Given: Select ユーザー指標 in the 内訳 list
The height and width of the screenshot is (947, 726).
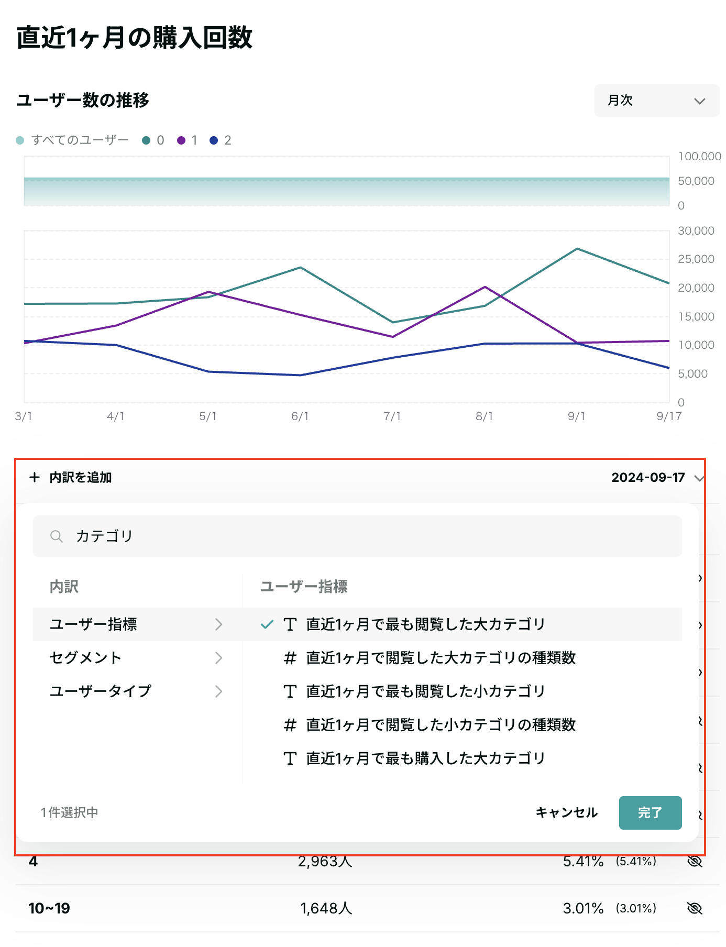Looking at the screenshot, I should 137,624.
